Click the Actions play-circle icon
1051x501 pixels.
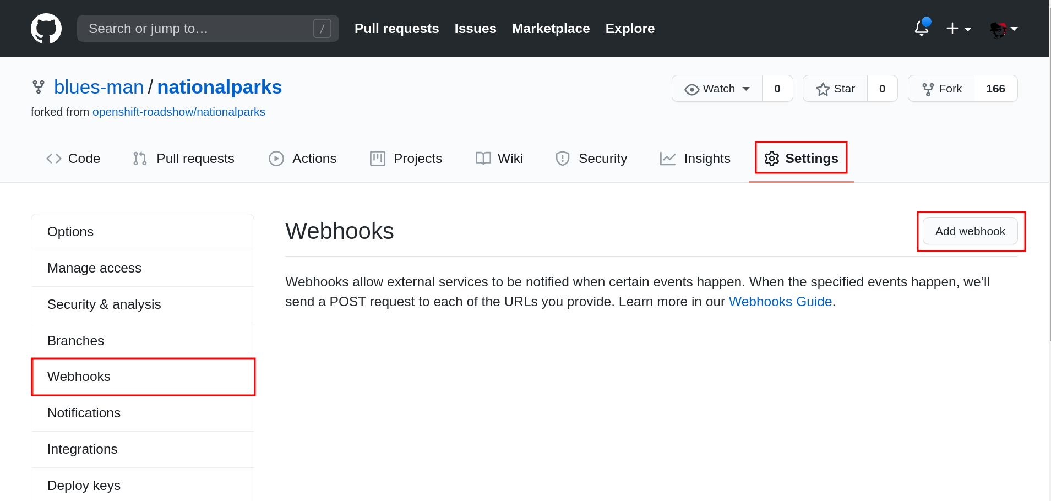click(x=276, y=158)
